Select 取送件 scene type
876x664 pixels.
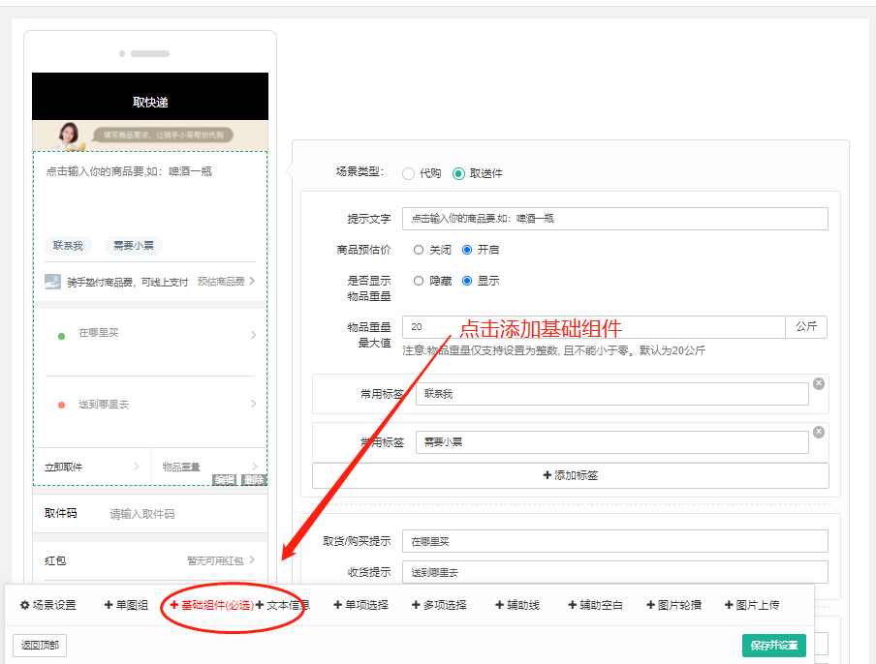[458, 173]
